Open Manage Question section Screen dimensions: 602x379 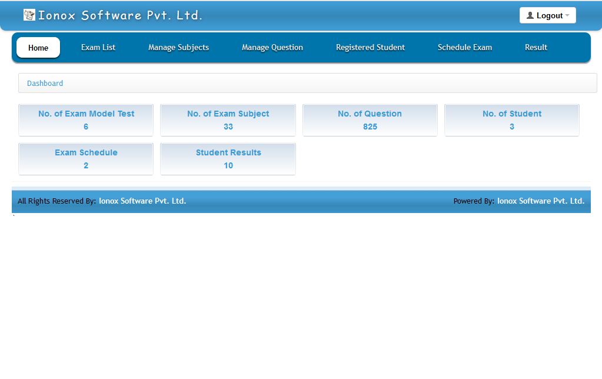pyautogui.click(x=272, y=48)
